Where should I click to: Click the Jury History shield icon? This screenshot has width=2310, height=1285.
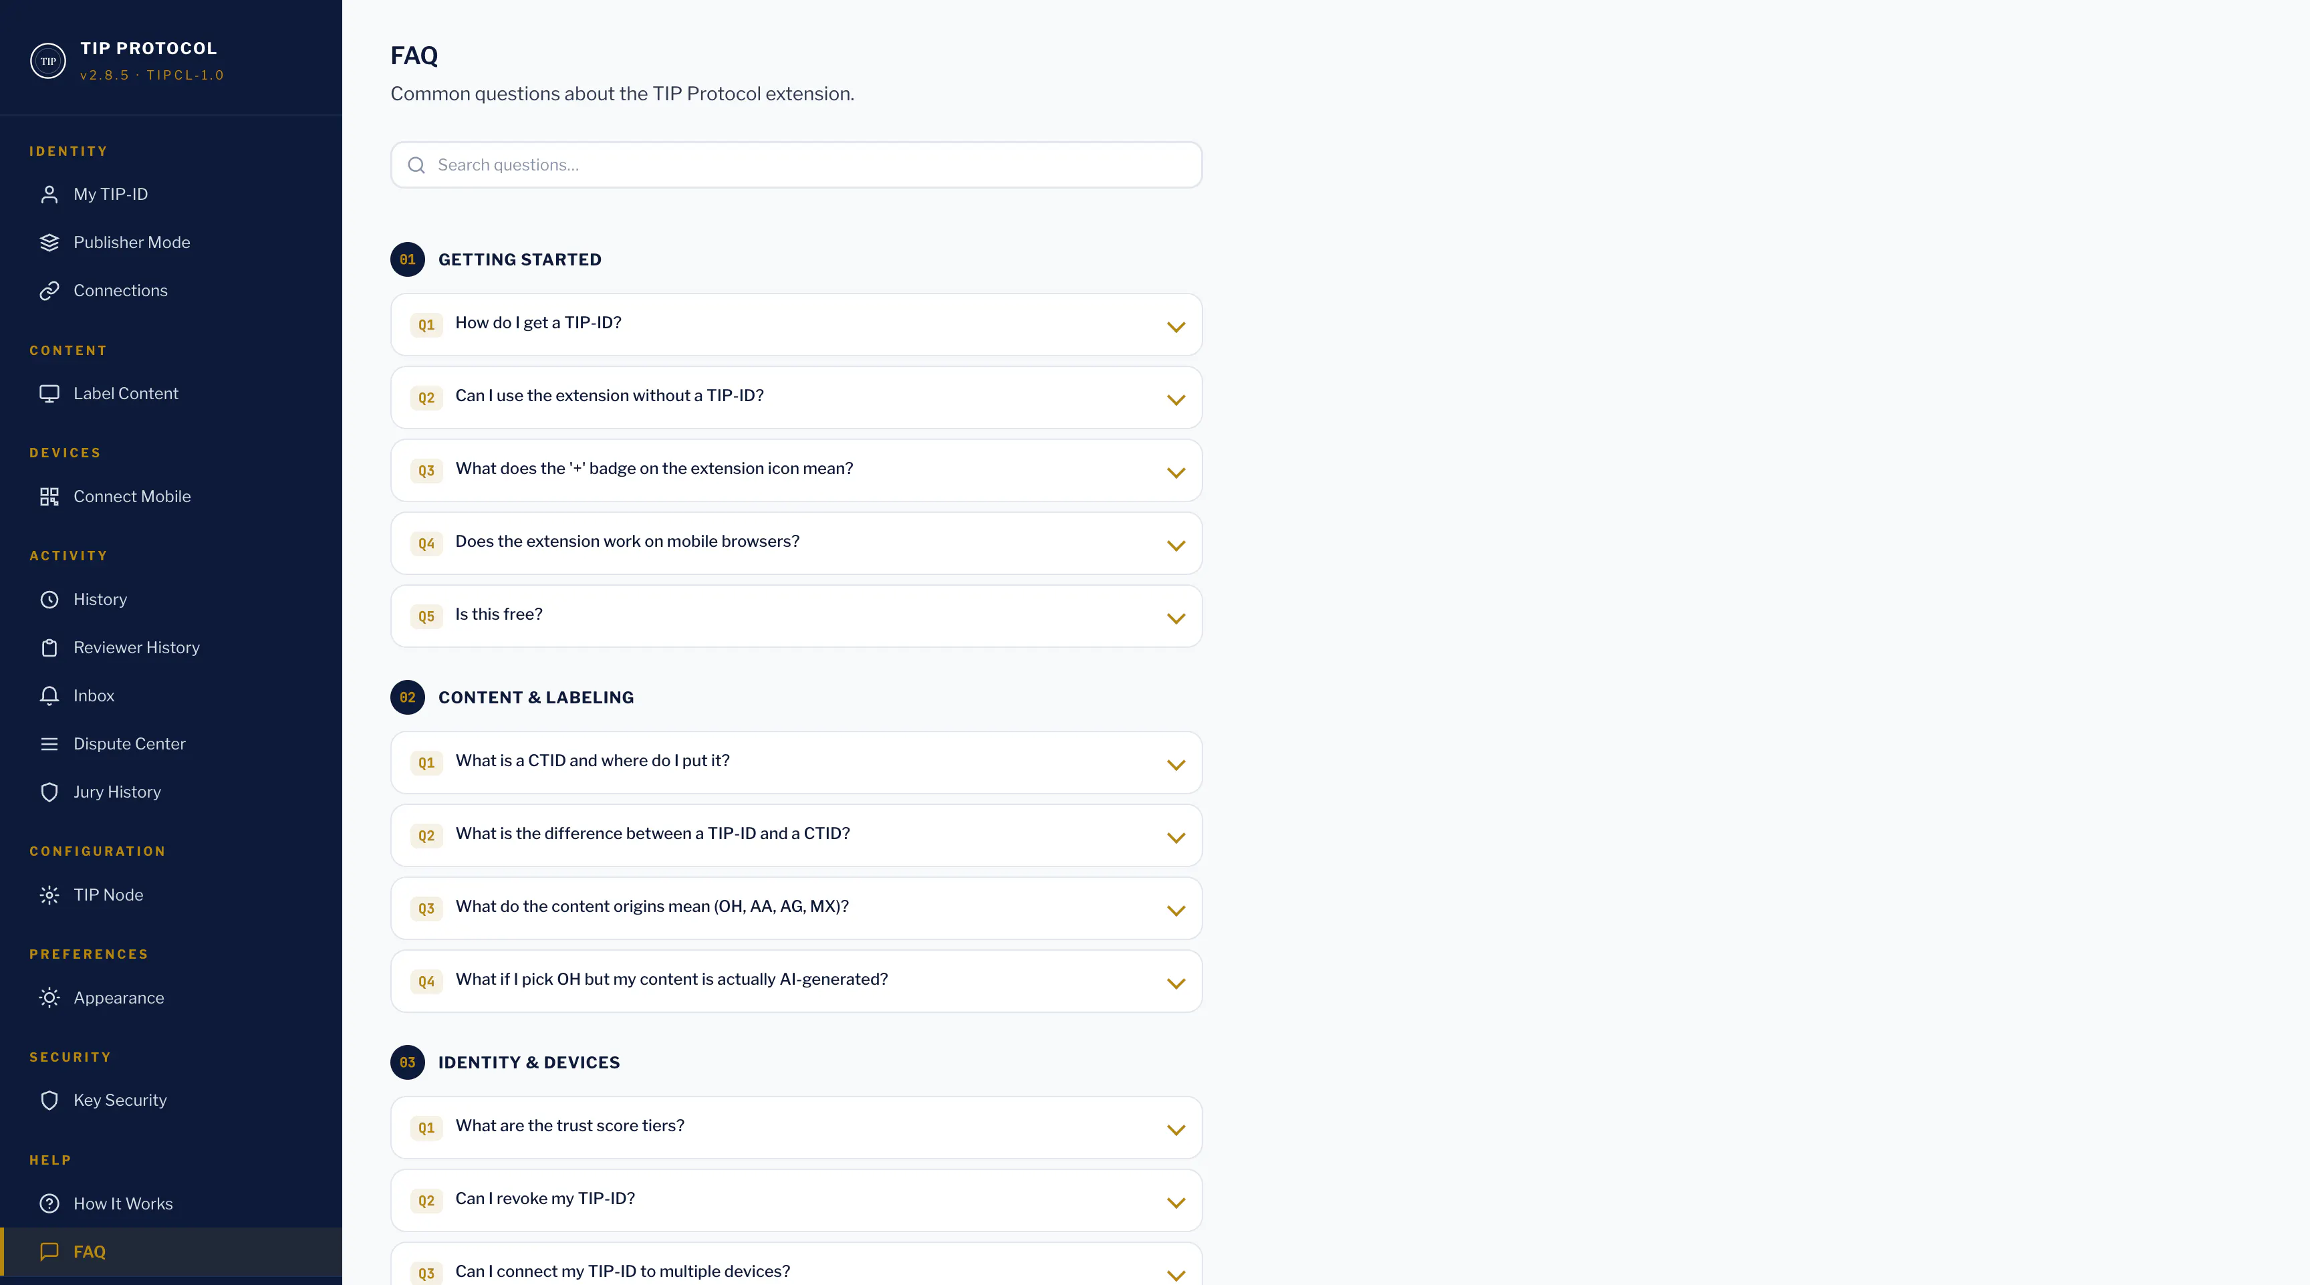click(49, 793)
